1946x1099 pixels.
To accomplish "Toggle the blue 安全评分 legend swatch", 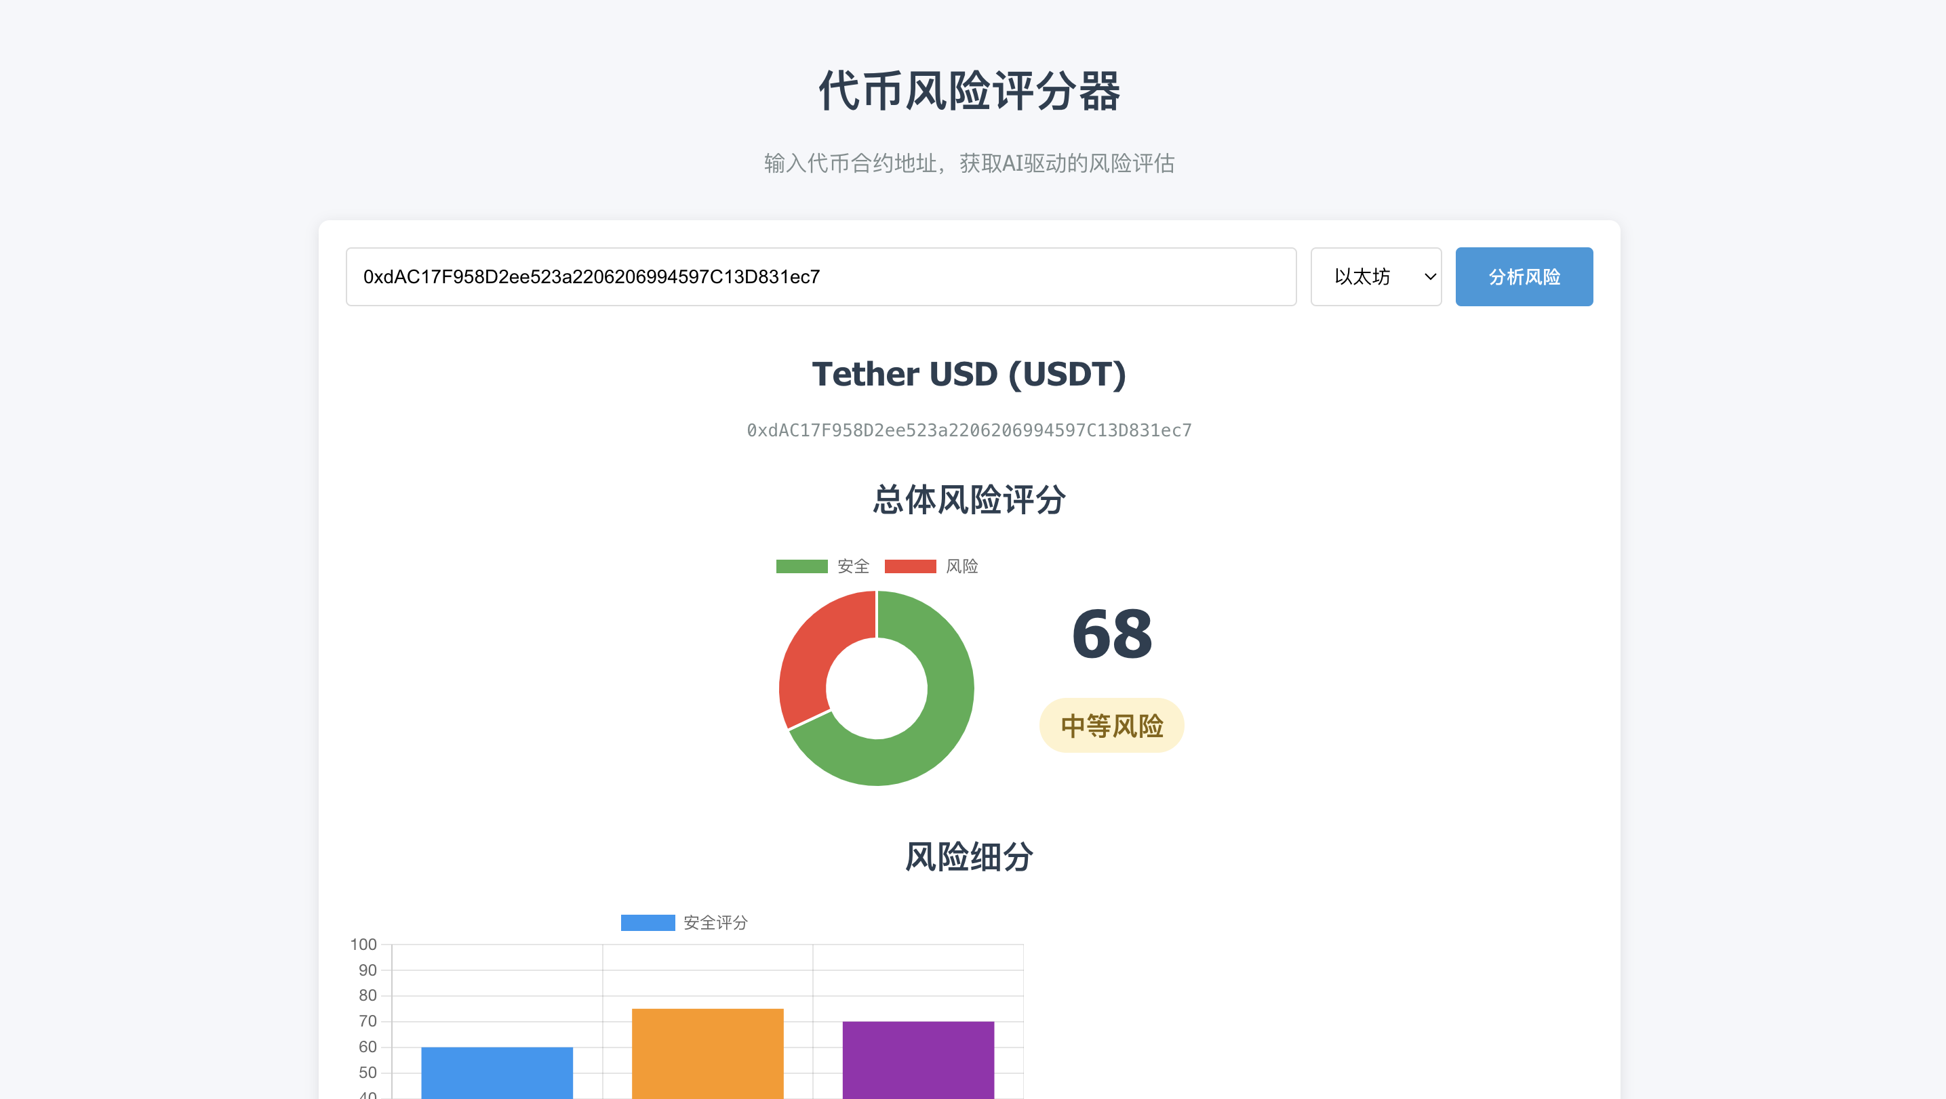I will (x=648, y=922).
